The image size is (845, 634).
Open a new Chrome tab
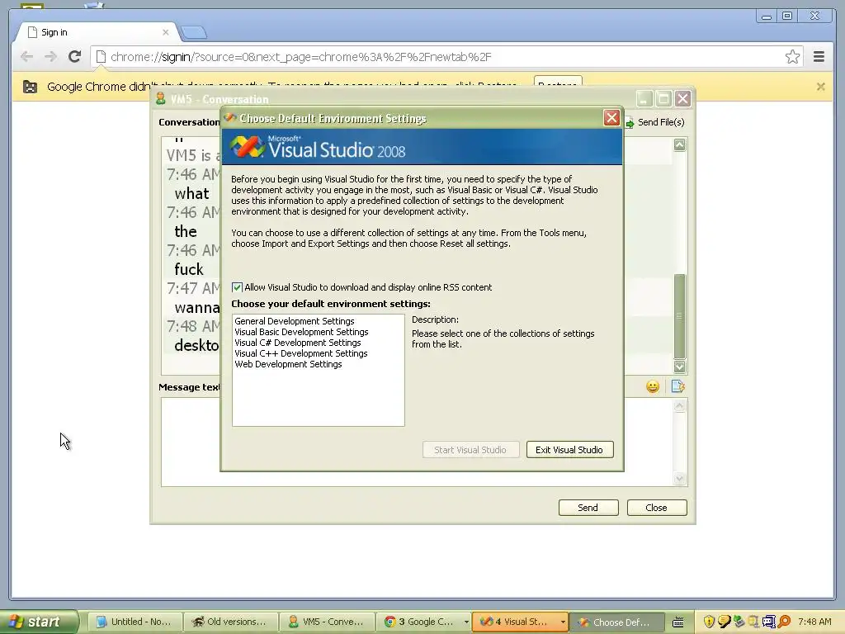click(x=193, y=33)
